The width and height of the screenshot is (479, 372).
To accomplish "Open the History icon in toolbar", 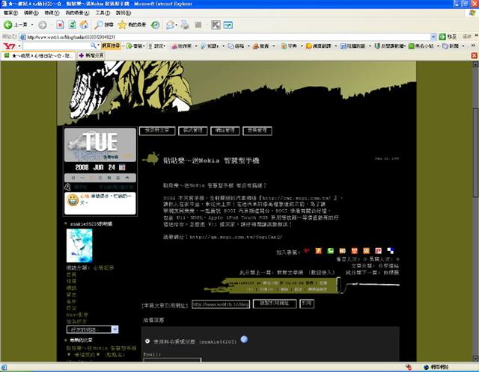I will [156, 25].
